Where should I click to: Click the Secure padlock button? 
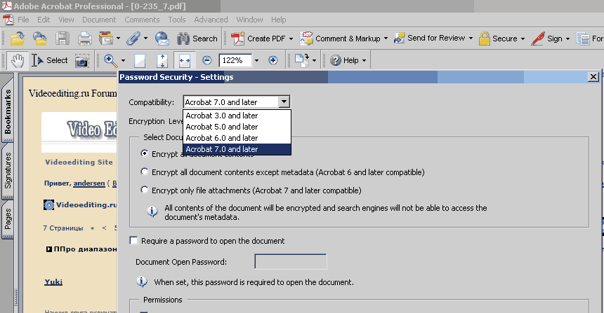(498, 39)
